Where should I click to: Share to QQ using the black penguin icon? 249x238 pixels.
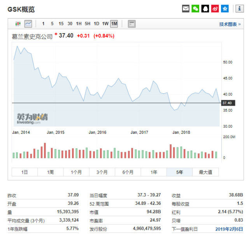pos(205,9)
